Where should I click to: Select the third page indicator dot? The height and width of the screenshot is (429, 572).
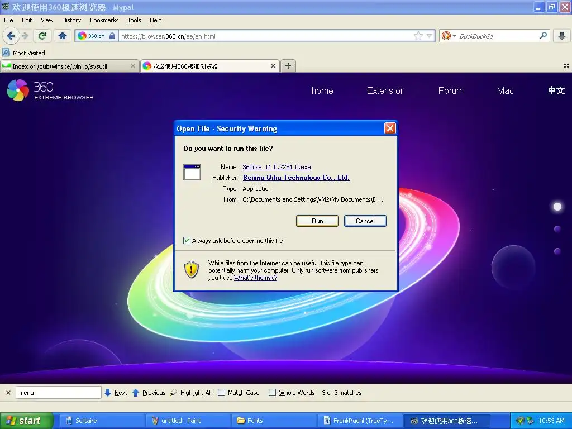(557, 251)
